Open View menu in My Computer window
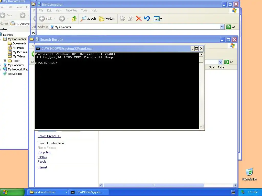Screen dimensions: 262x196 [x=59, y=10]
